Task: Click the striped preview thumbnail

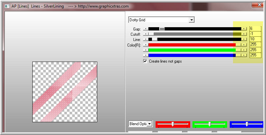Action: [x=65, y=92]
